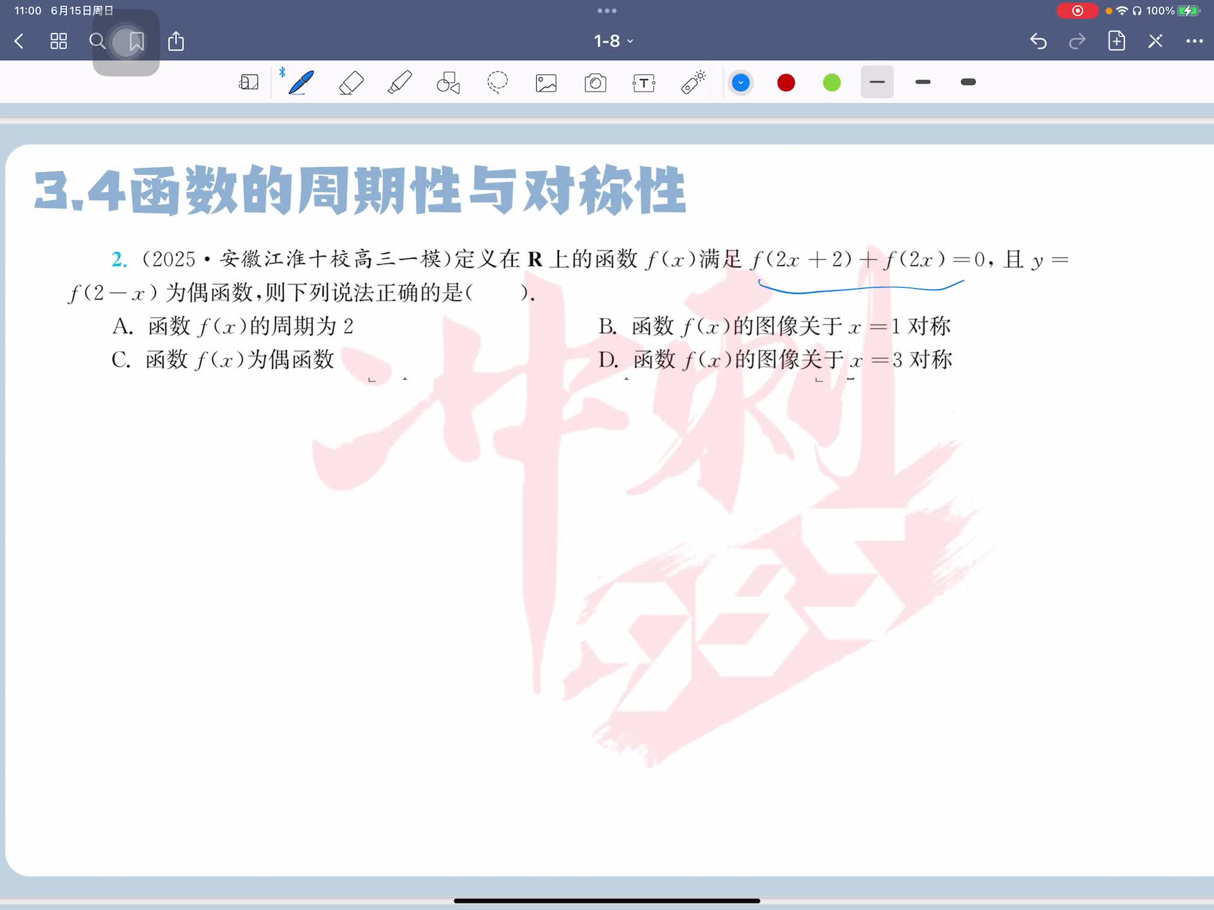Select the Pen tool
The width and height of the screenshot is (1214, 910).
tap(301, 83)
